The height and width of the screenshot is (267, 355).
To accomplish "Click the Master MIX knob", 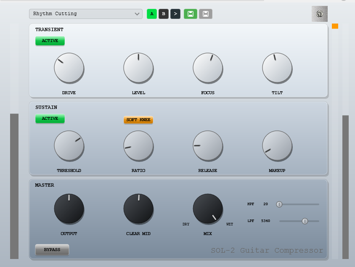I will click(208, 209).
